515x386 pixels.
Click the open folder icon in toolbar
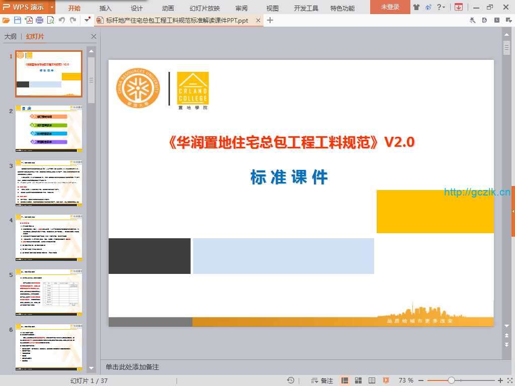tap(6, 20)
